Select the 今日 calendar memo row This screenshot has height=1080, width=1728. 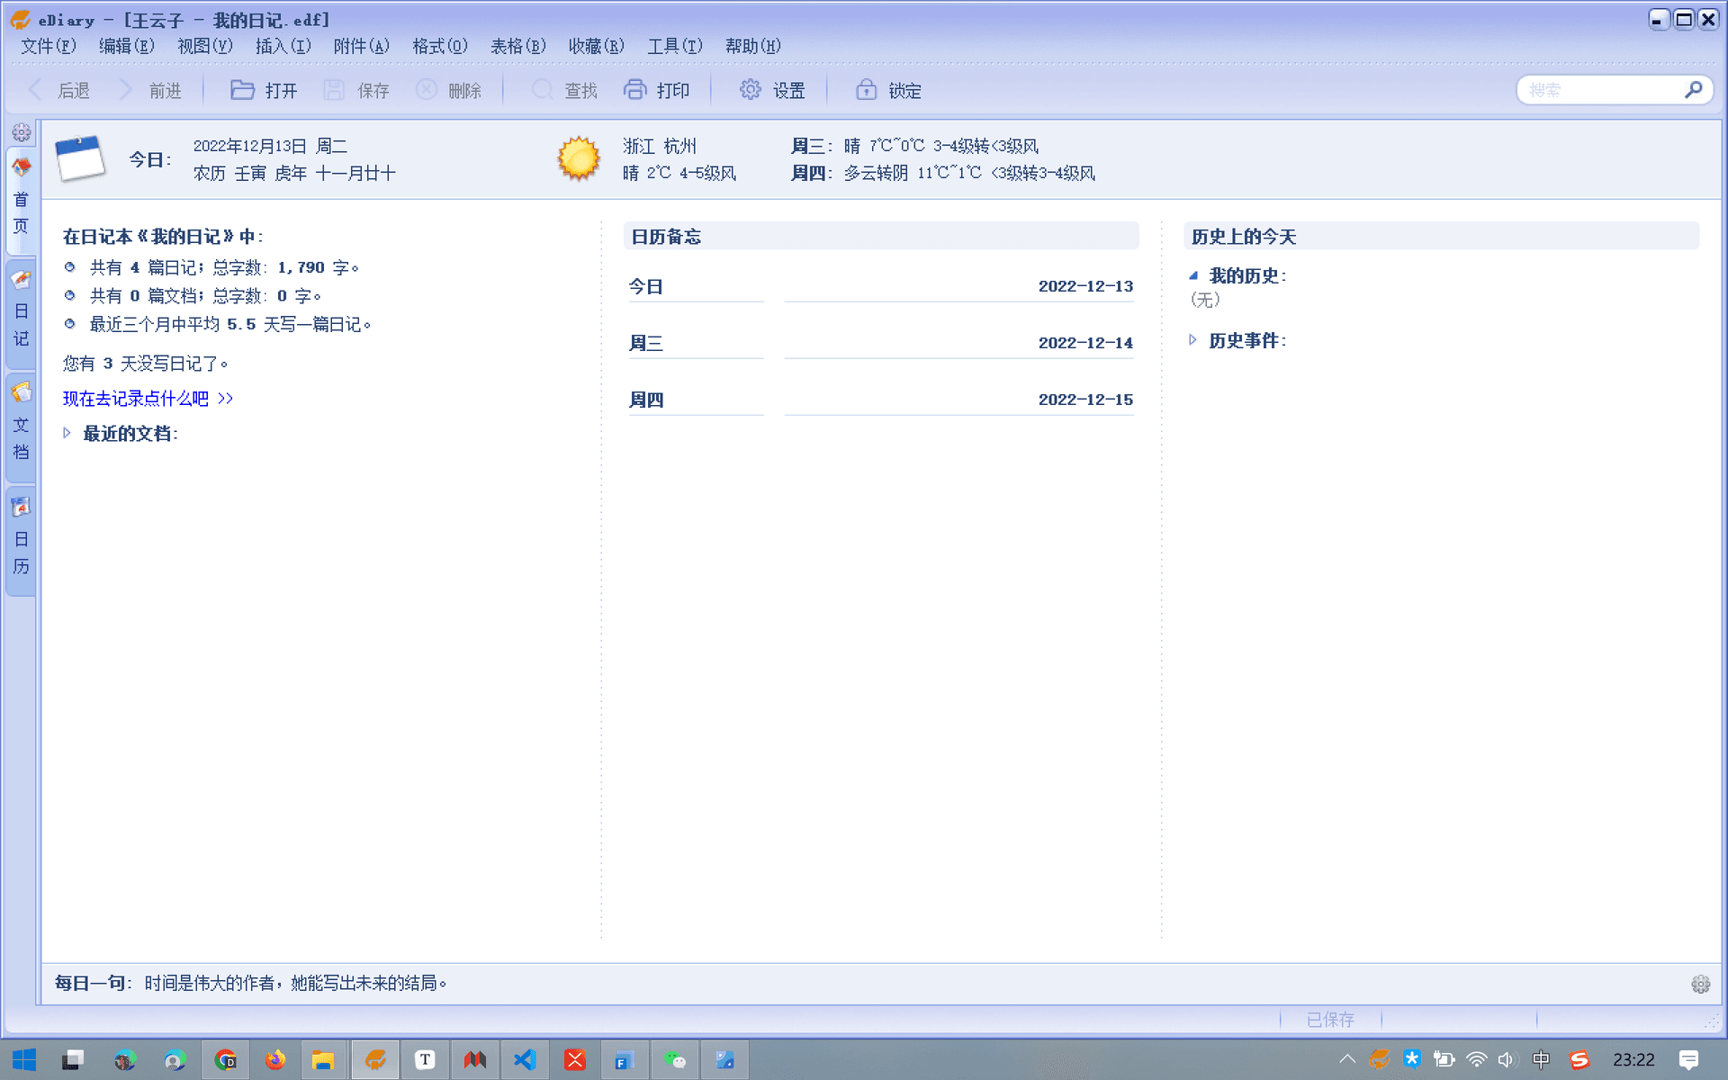coord(880,286)
